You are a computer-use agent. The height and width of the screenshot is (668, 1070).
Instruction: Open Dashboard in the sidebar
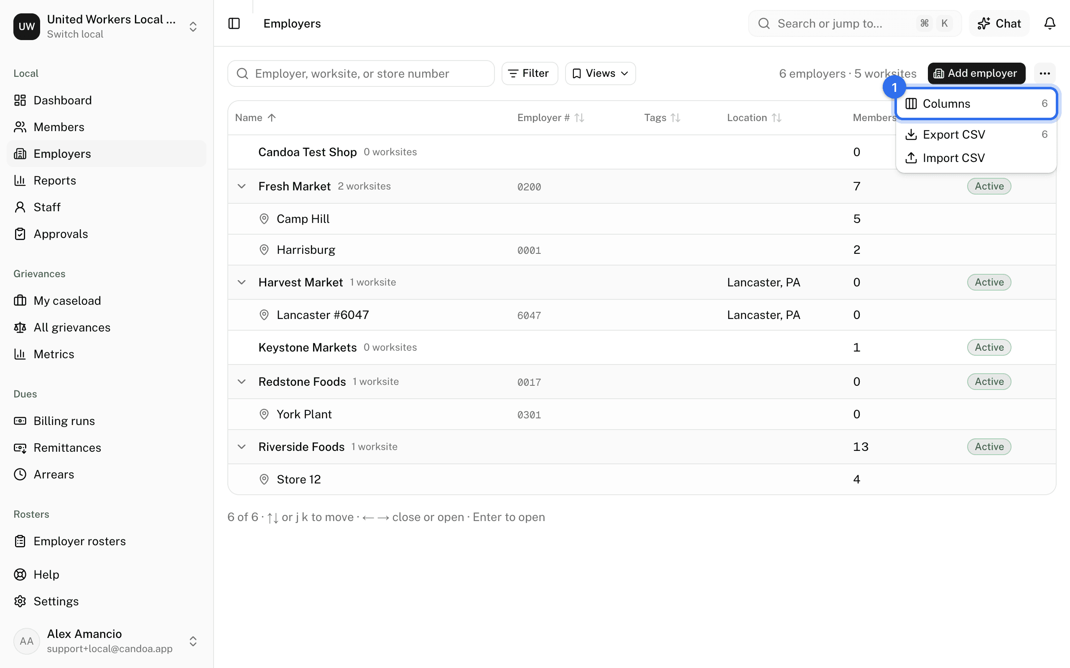pyautogui.click(x=107, y=100)
